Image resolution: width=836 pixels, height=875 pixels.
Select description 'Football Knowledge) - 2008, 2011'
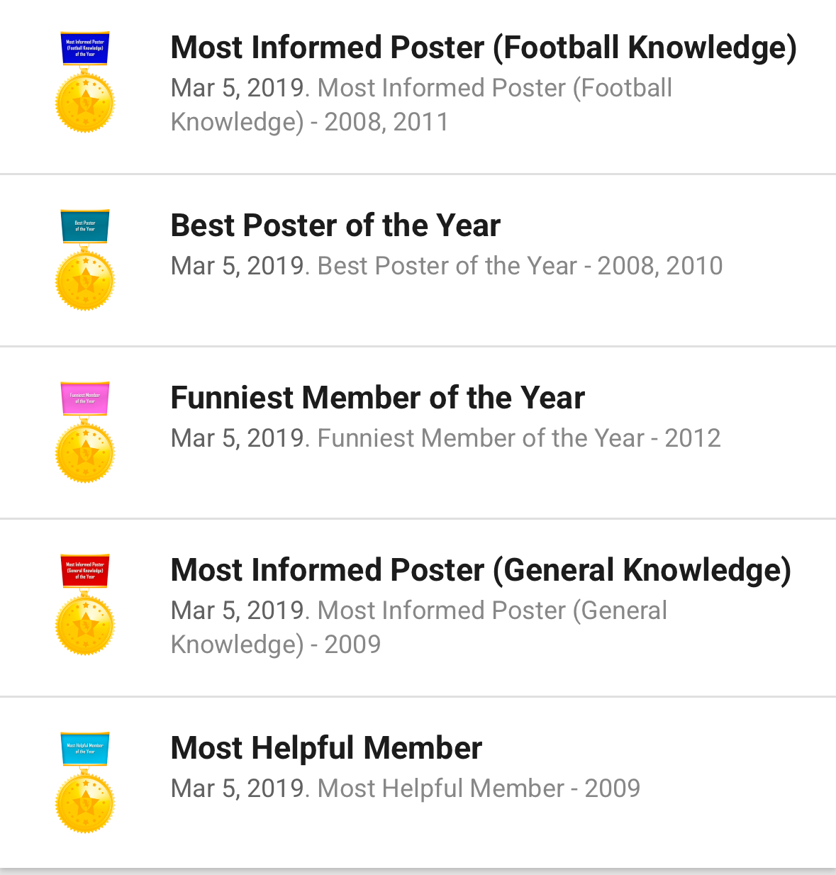421,105
